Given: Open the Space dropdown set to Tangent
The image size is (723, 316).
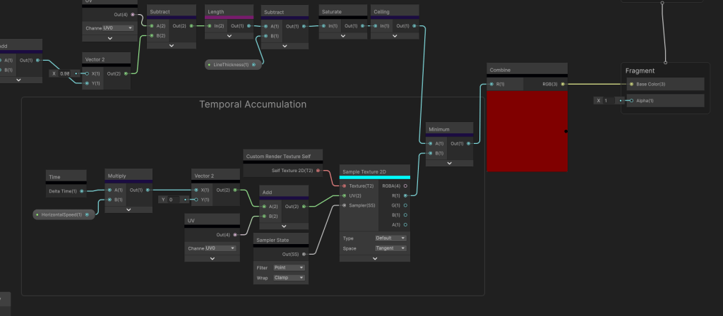Looking at the screenshot, I should (390, 248).
